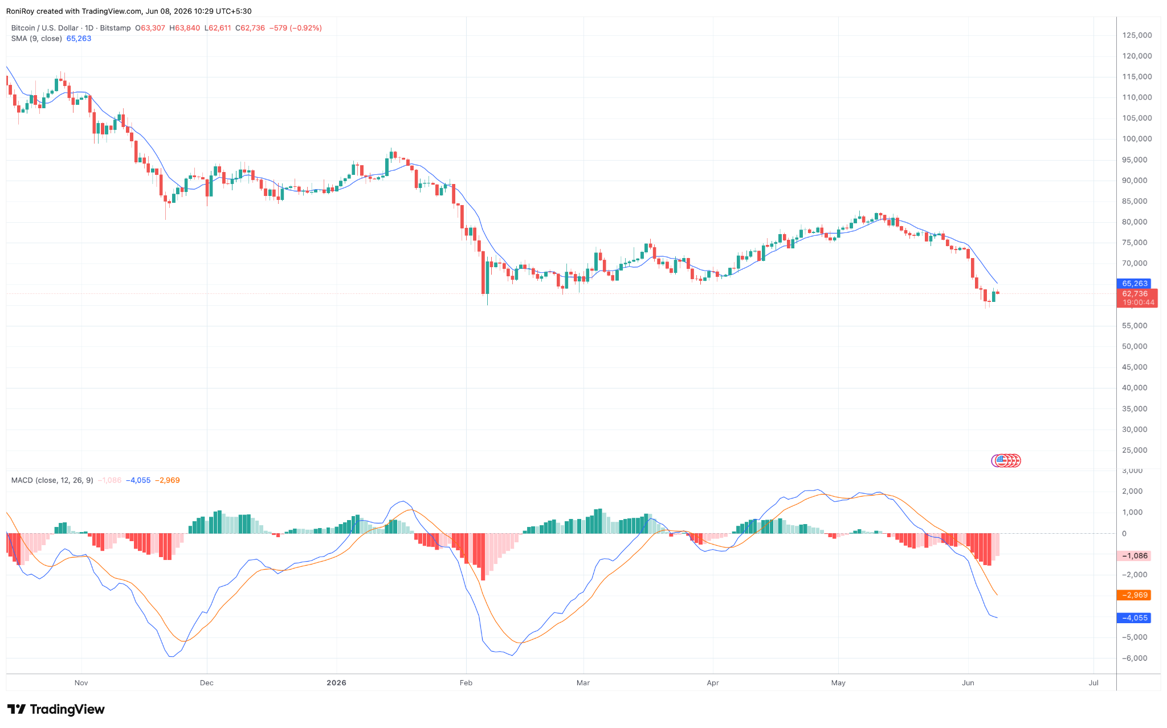Click the Mar label on time axis

click(x=583, y=682)
